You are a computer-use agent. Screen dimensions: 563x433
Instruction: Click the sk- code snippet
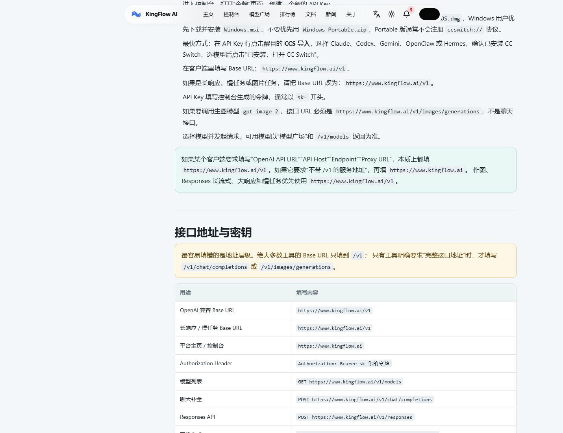click(302, 97)
